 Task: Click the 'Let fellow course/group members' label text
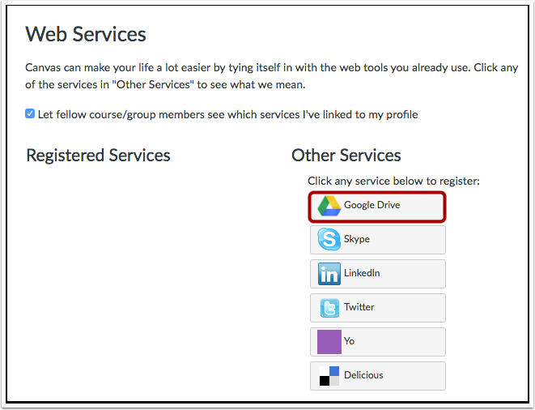(227, 114)
